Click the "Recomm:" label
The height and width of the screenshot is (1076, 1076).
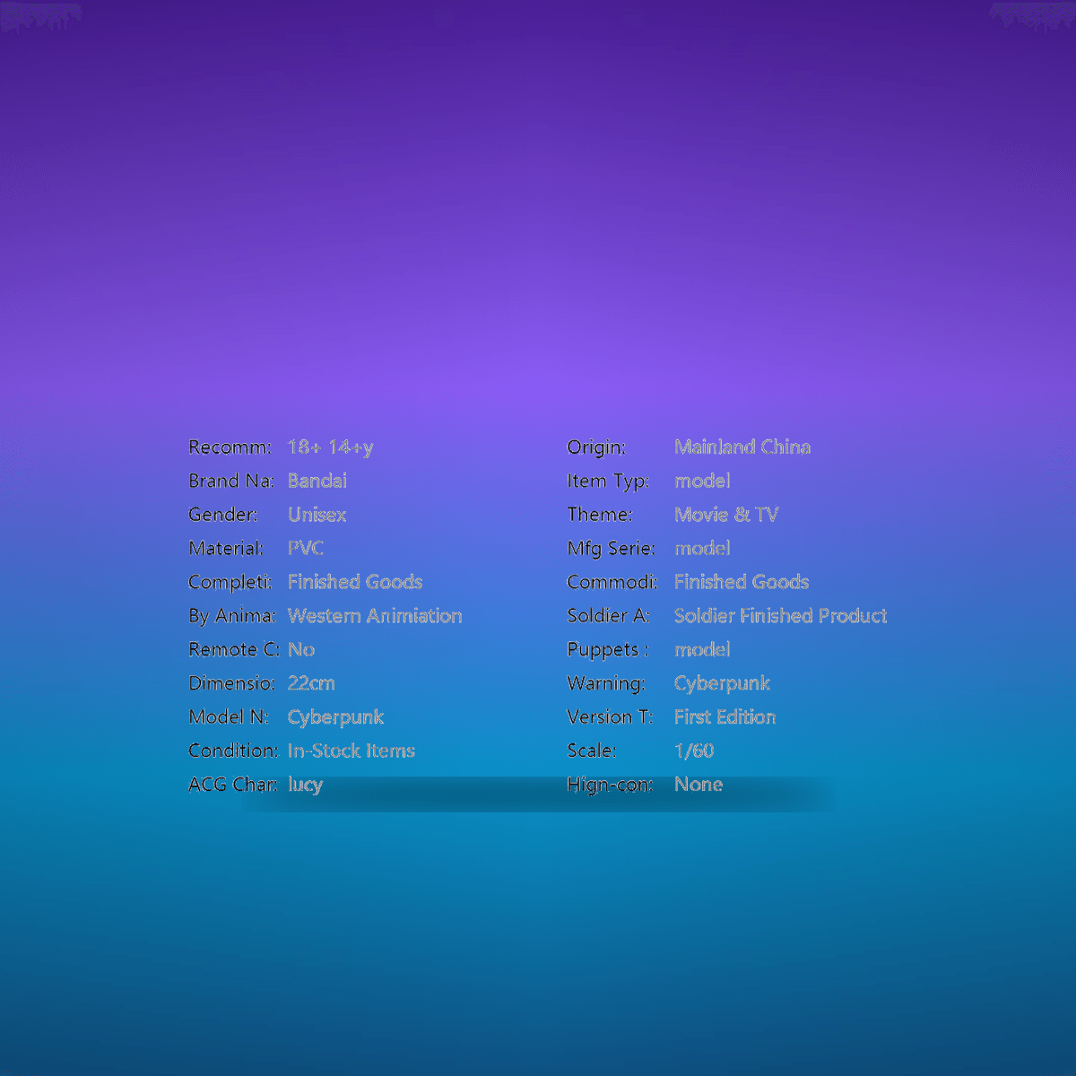[230, 447]
